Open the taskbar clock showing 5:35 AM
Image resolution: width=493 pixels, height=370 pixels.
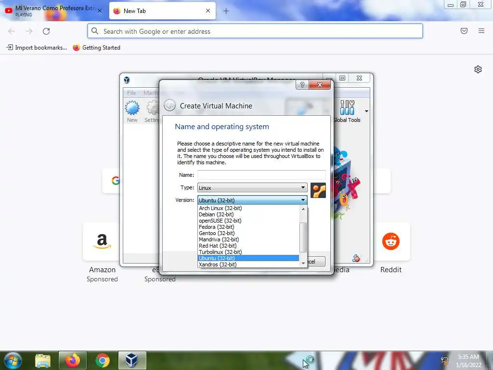(468, 361)
